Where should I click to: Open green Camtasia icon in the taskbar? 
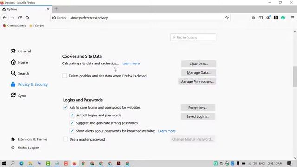point(48,163)
